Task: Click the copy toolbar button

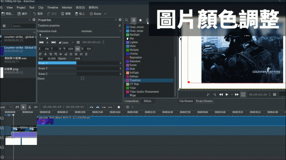Action: pos(66,13)
